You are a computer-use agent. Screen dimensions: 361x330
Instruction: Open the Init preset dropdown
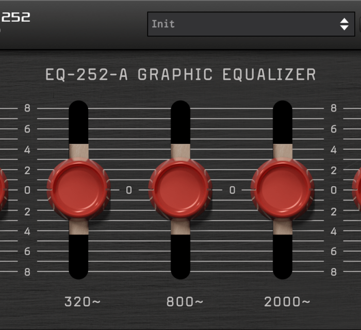click(x=251, y=24)
